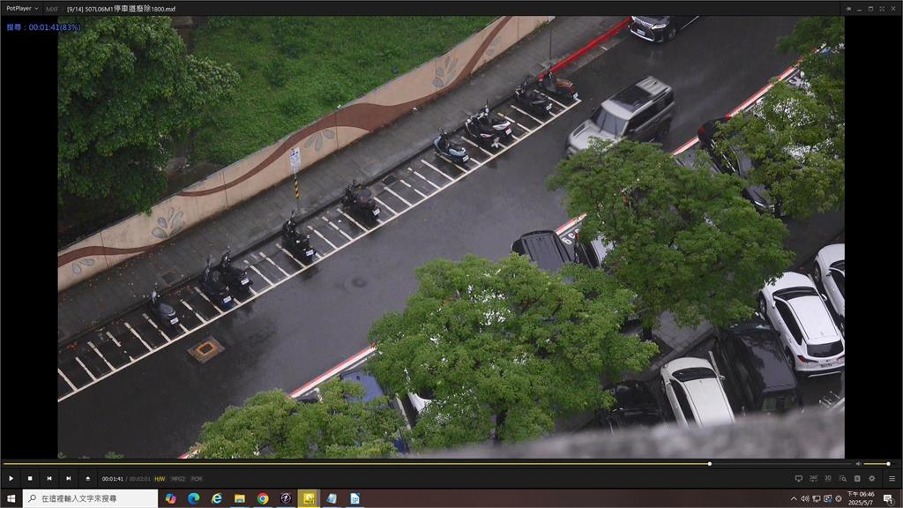Click the MPG2 video codec label
The image size is (903, 508).
click(x=178, y=479)
